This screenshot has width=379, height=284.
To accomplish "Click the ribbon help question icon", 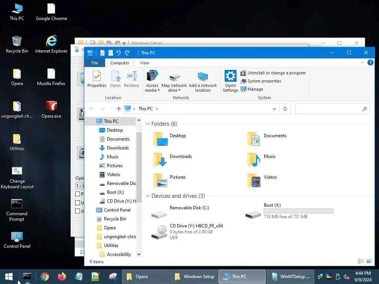I will (370, 63).
